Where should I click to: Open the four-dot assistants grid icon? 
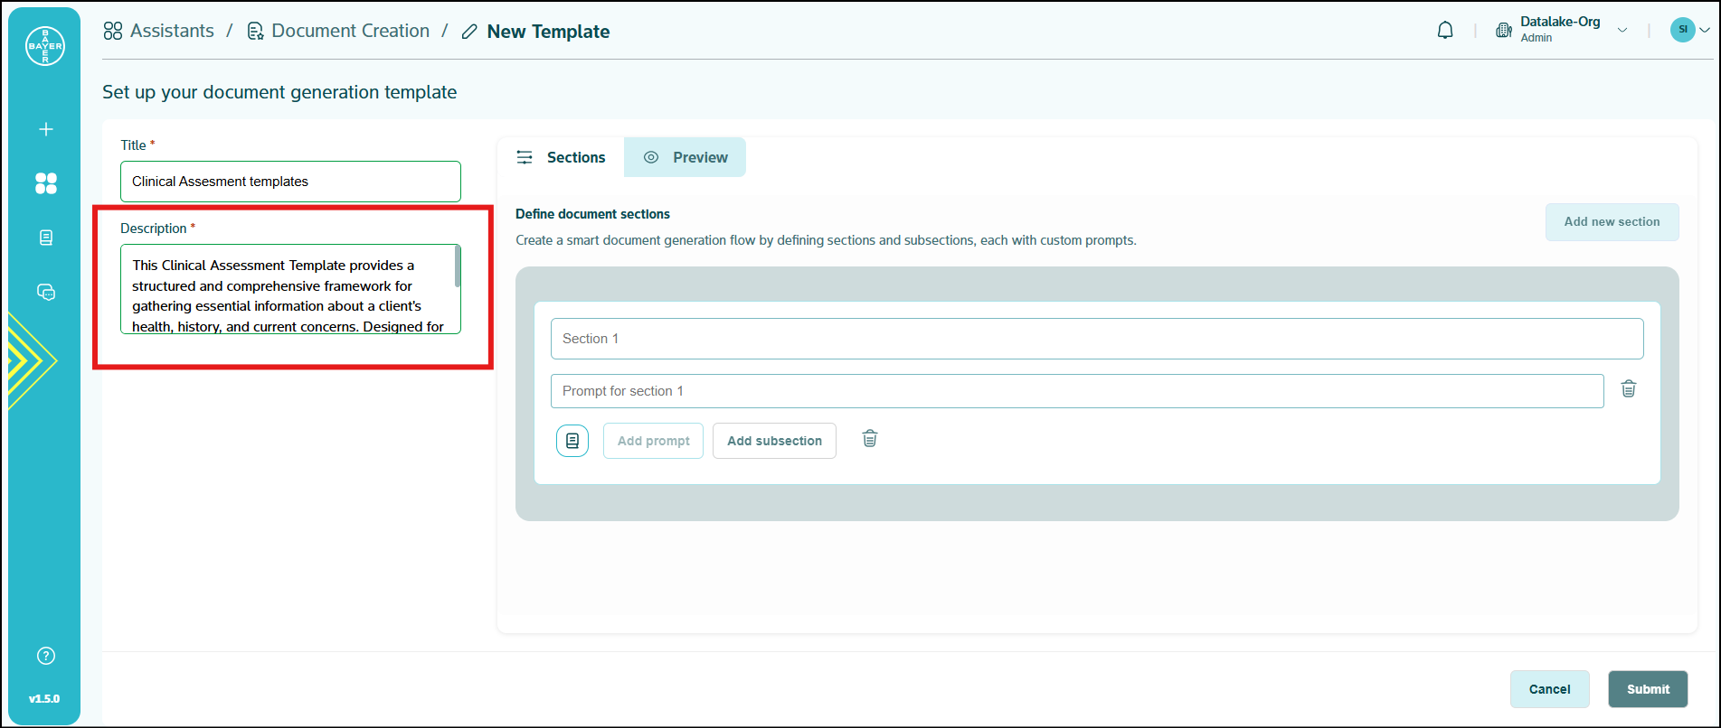pos(46,183)
